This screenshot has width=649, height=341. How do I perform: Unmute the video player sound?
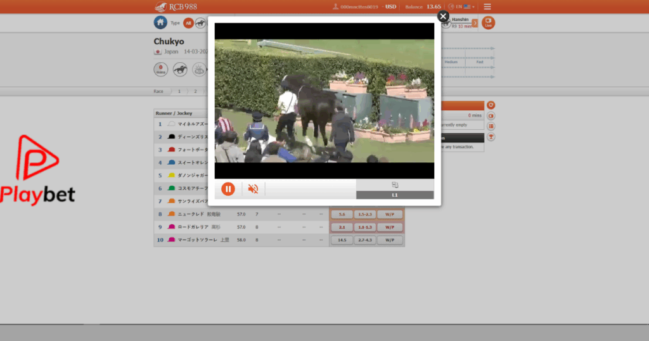pyautogui.click(x=253, y=189)
